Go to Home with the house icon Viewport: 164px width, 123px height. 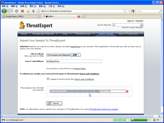point(28,11)
